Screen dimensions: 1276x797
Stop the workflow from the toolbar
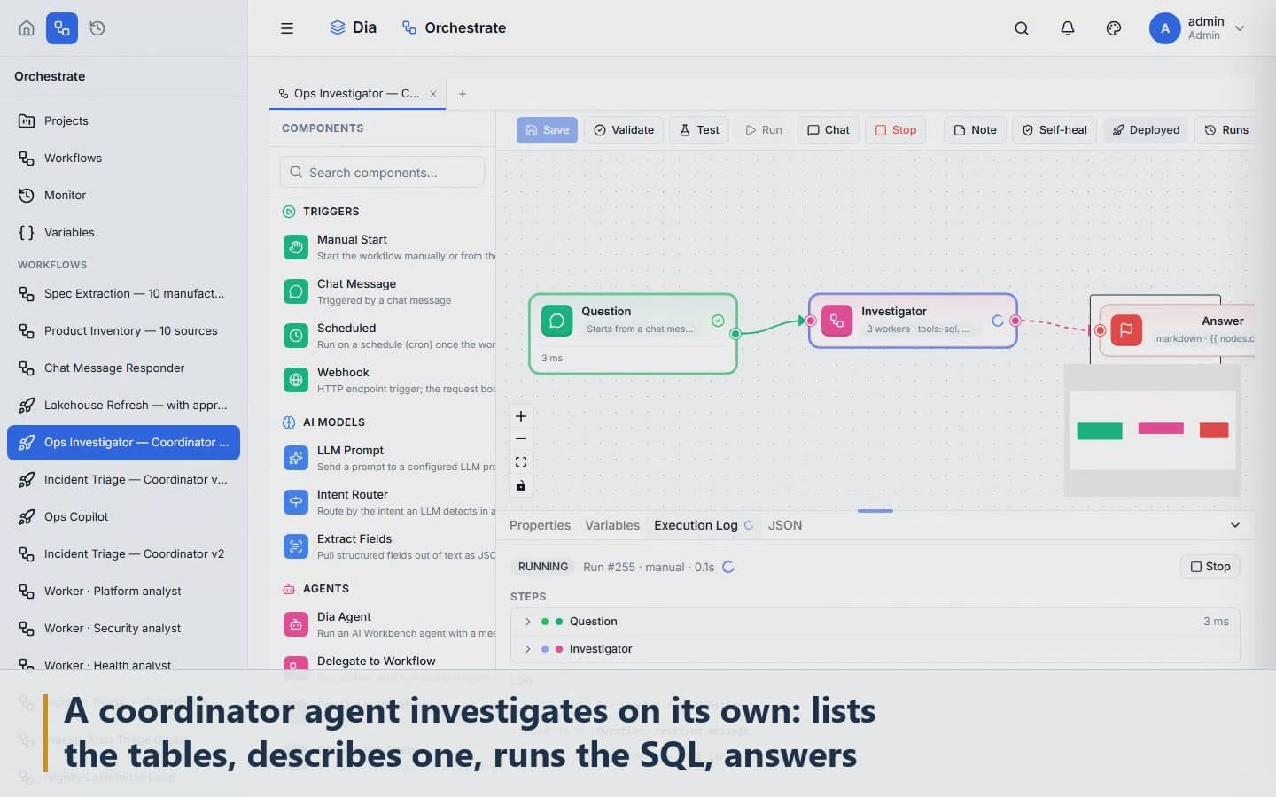896,130
